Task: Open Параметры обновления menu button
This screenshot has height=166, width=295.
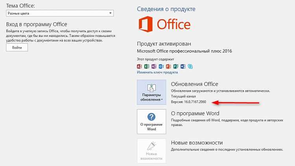Action: point(151,92)
